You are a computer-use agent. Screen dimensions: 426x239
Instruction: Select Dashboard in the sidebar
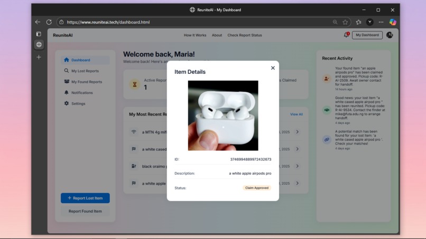(85, 60)
